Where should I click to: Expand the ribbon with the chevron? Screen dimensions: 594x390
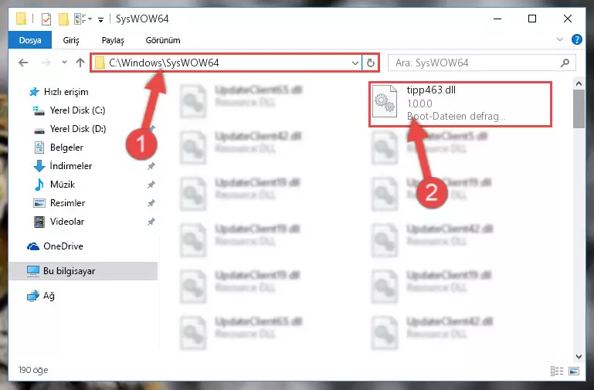pyautogui.click(x=560, y=39)
